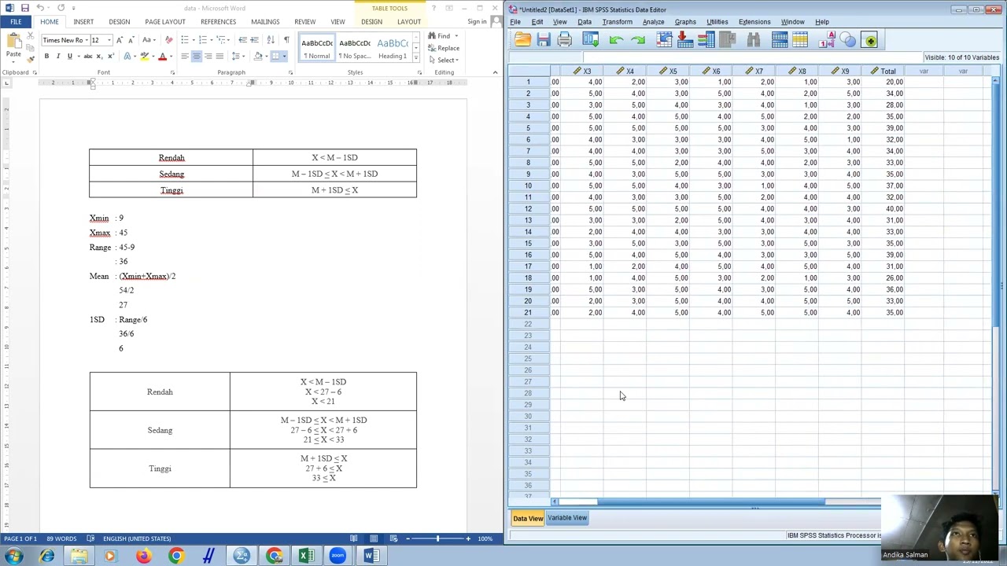The height and width of the screenshot is (566, 1007).
Task: Open Variables info icon in SPSS
Action: (706, 40)
